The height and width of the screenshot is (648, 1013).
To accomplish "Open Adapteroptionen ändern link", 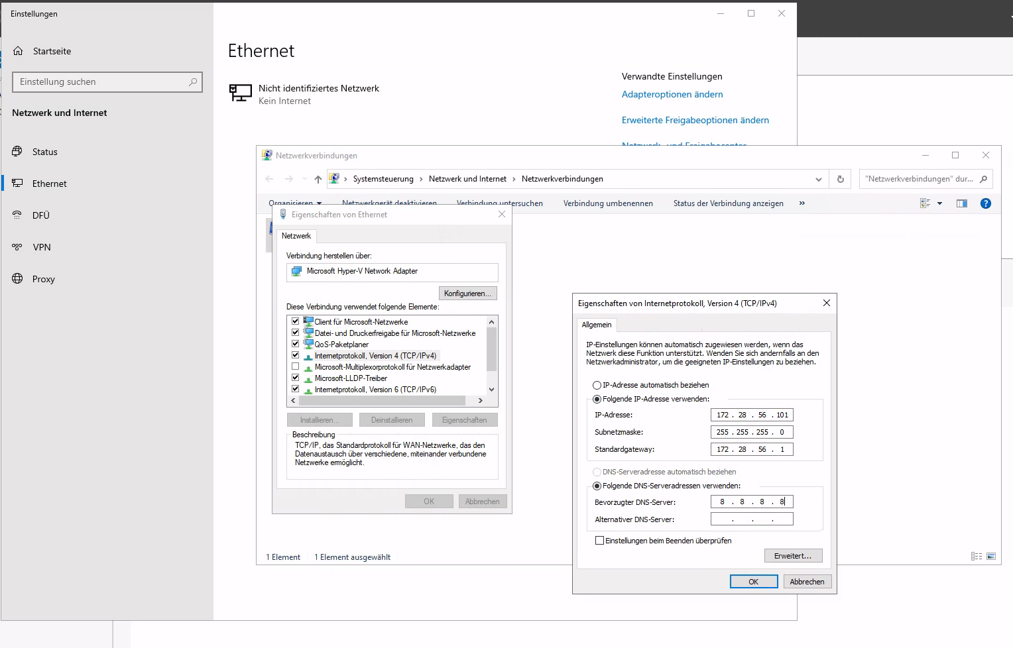I will (672, 94).
